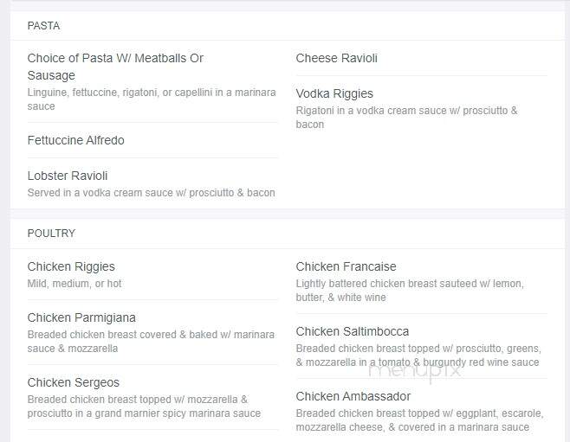Open Choice of Pasta W/ Meatballs Or Sausage
This screenshot has height=442, width=570.
[x=115, y=67]
